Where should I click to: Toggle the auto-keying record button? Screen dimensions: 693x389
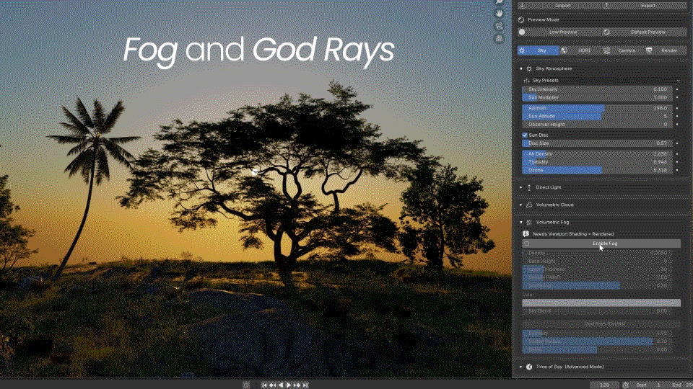[x=246, y=385]
